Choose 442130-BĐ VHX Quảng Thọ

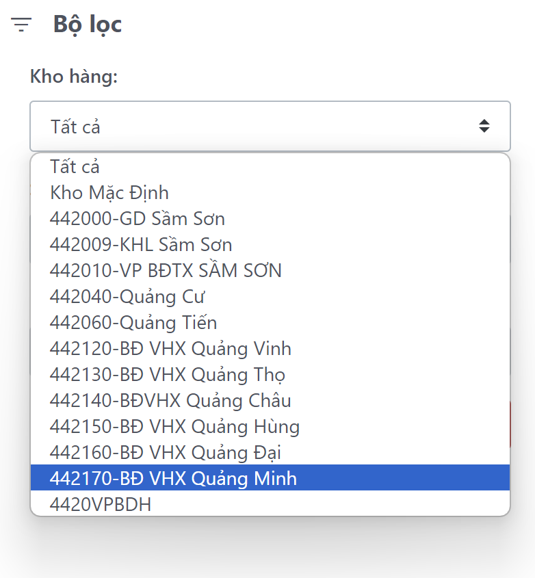click(168, 374)
